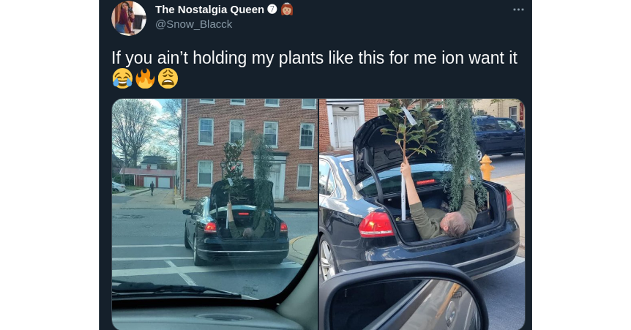This screenshot has height=330, width=631.
Task: Open the left photo of car at intersection
Action: tap(215, 214)
